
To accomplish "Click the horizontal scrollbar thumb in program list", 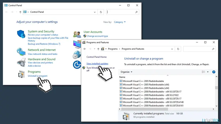I will pyautogui.click(x=144, y=109).
